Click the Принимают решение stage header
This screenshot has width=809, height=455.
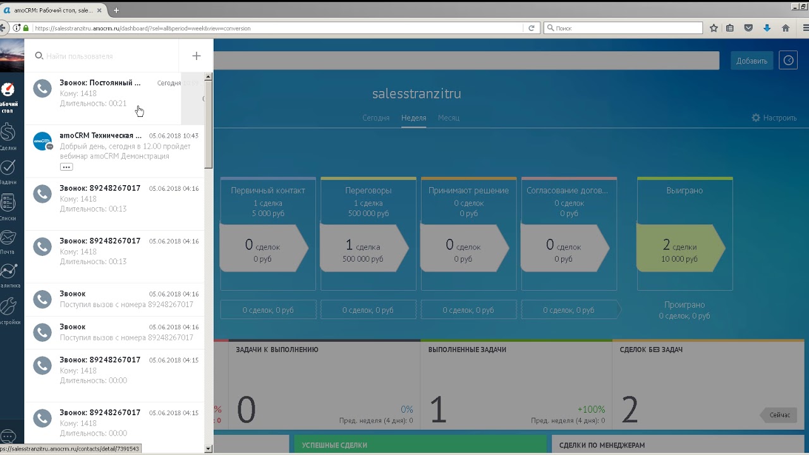468,190
